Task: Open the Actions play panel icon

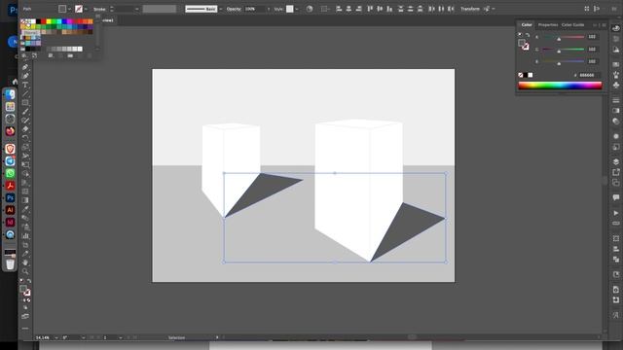Action: (616, 213)
